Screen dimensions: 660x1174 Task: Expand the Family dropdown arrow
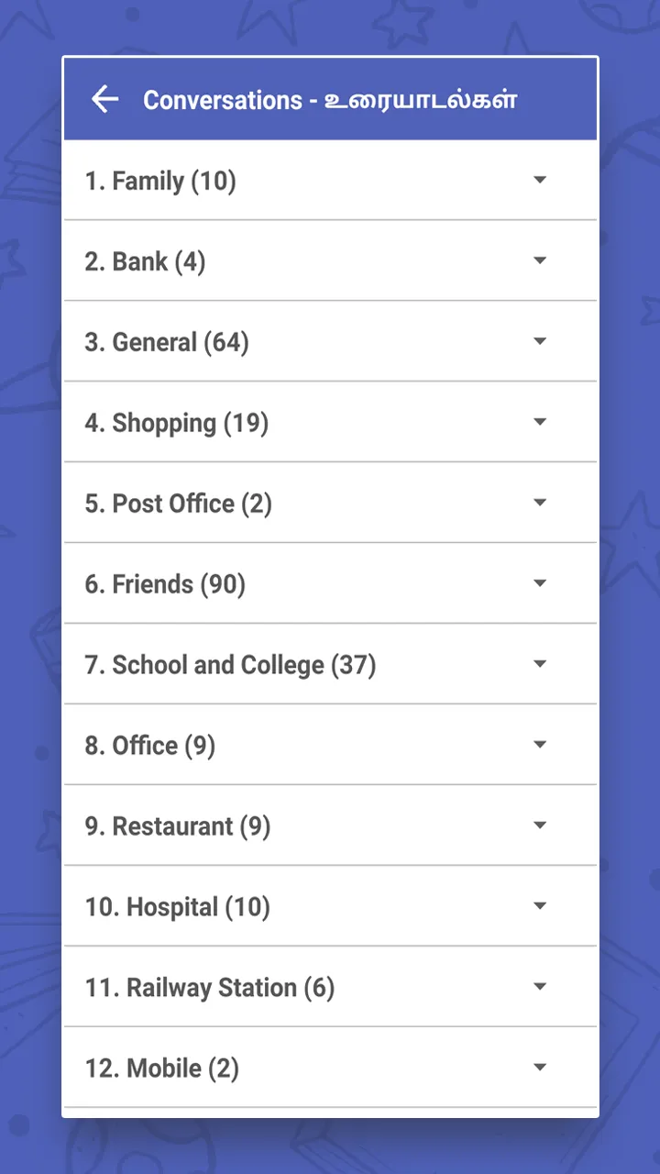(x=540, y=180)
